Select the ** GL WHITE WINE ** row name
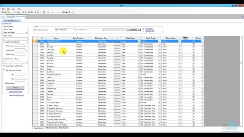244x137 pixels. coord(57,103)
